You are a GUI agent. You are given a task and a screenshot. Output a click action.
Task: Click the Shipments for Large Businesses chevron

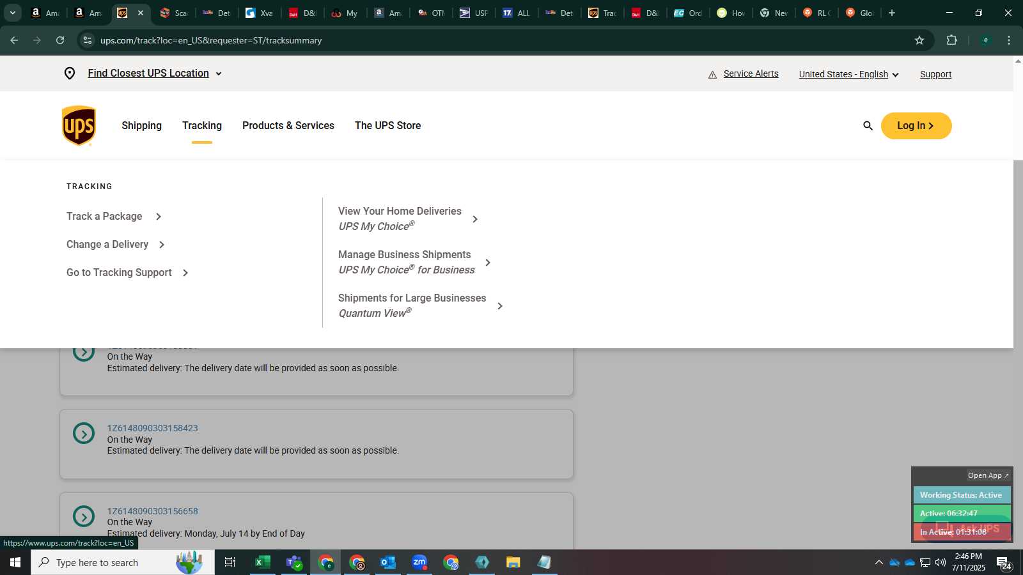click(500, 306)
